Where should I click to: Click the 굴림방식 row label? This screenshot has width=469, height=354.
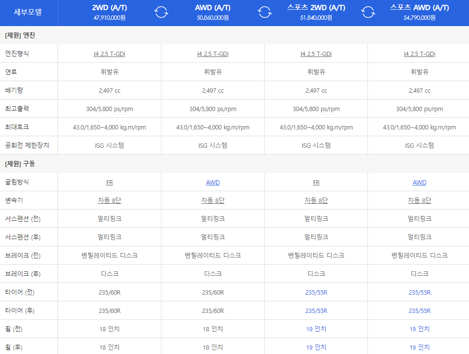pos(17,182)
